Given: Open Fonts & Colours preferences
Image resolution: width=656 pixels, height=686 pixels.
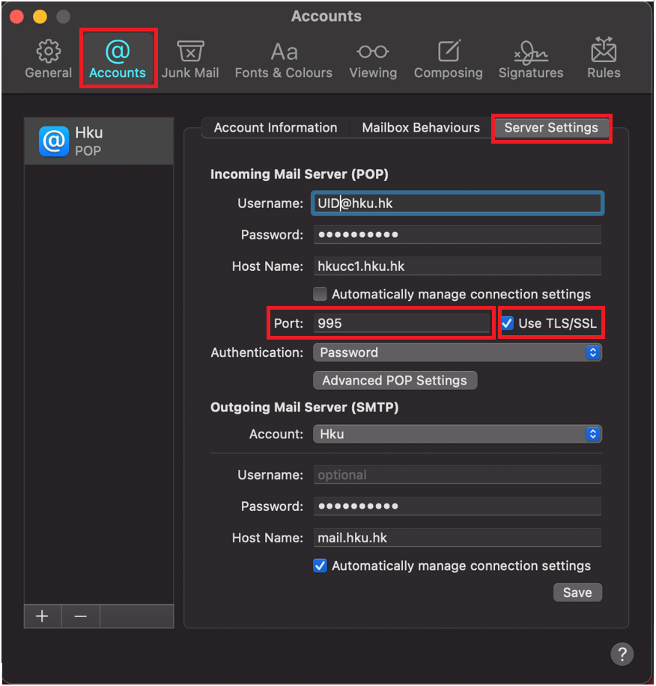Looking at the screenshot, I should [283, 58].
